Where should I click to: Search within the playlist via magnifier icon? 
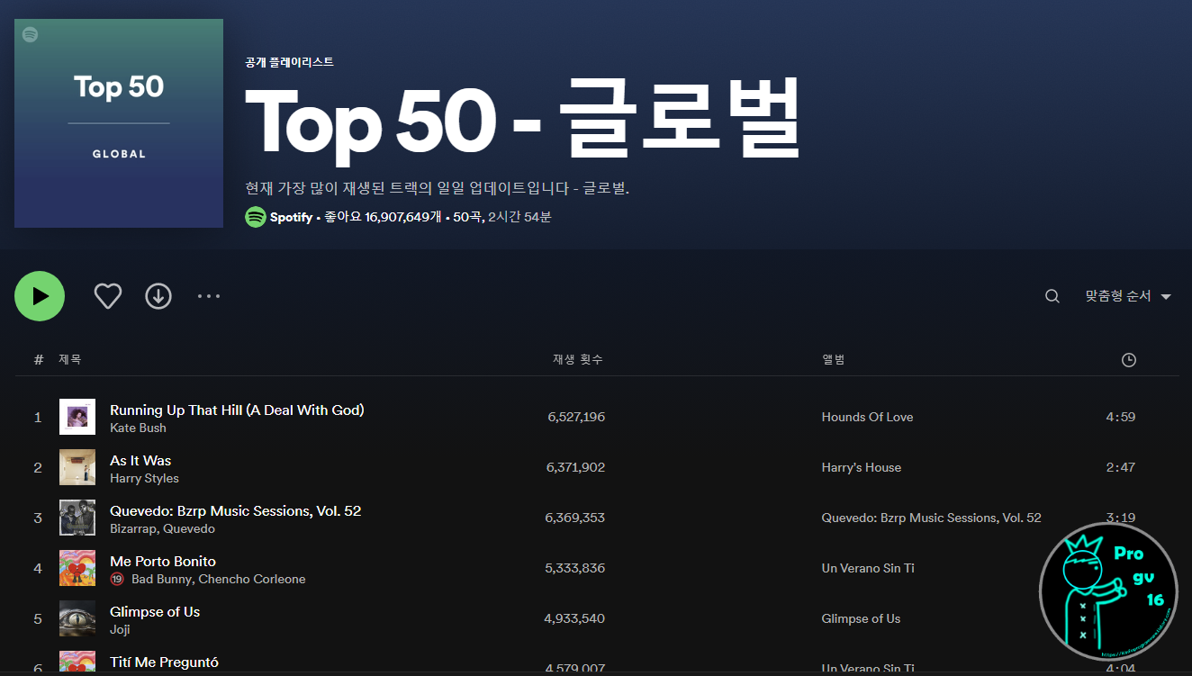tap(1052, 296)
